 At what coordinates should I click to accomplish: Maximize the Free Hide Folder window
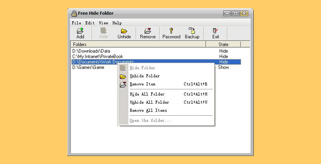pyautogui.click(x=236, y=14)
